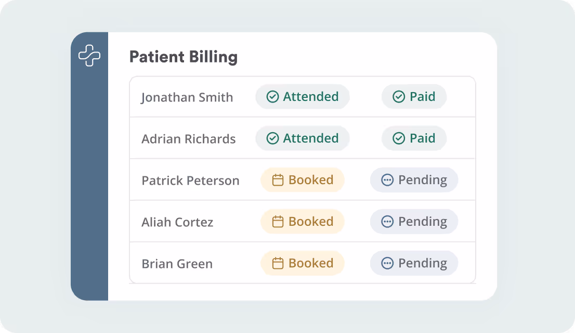Click the ellipsis icon in Brian Green's Pending badge
The image size is (575, 333).
[x=387, y=263]
